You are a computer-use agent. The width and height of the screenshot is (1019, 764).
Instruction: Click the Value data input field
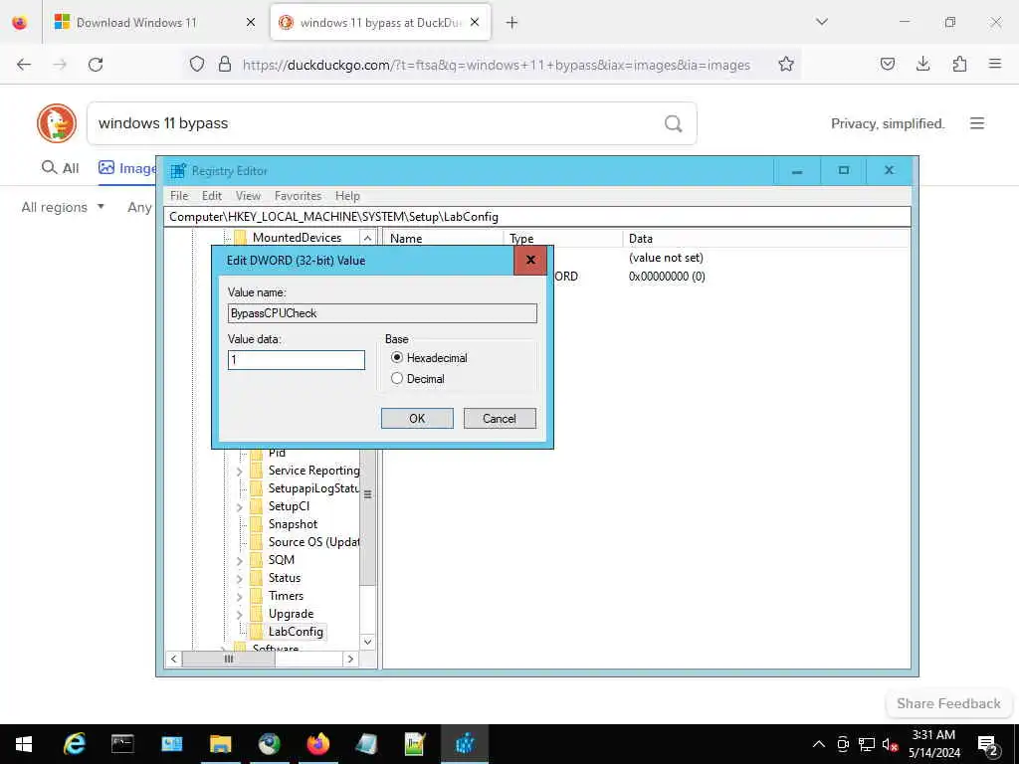297,360
